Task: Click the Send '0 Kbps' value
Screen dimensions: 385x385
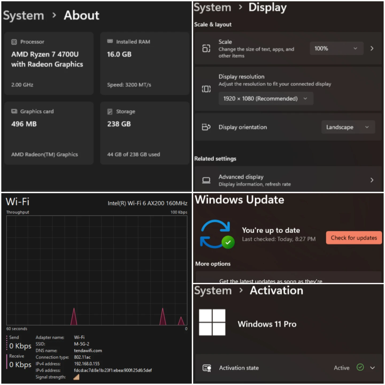Action: [x=20, y=346]
